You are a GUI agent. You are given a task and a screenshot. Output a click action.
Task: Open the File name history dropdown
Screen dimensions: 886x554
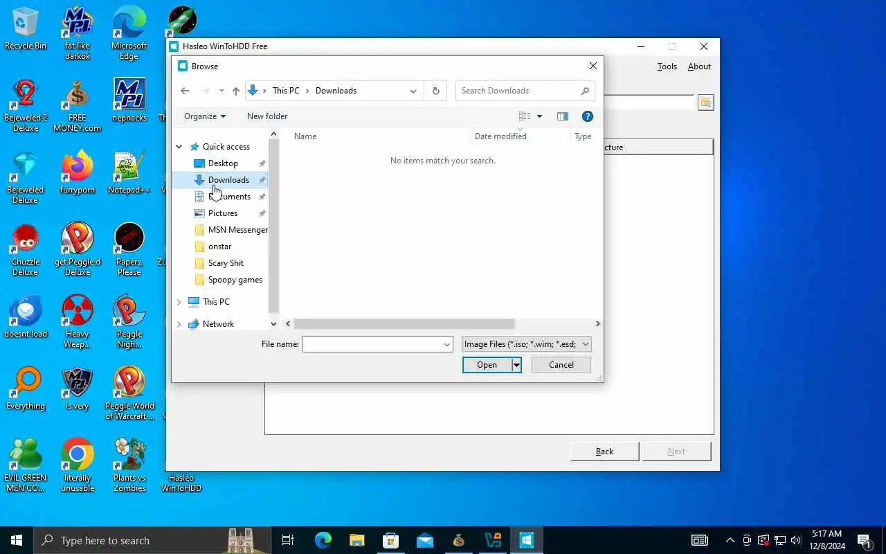(447, 344)
